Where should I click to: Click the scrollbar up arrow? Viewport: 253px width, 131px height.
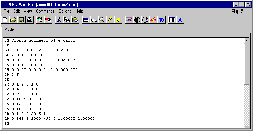coord(246,41)
